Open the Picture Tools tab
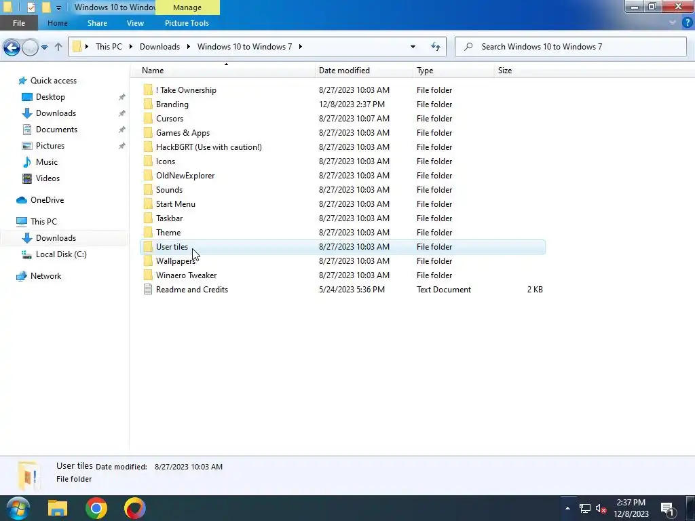The image size is (695, 521). pos(187,23)
